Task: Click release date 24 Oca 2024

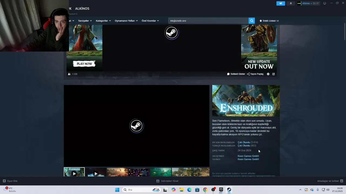Action: [x=244, y=151]
